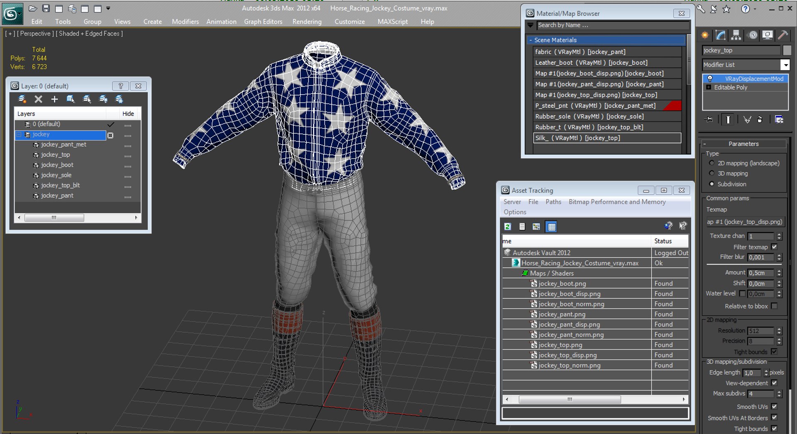797x434 pixels.
Task: Click Hide column header in Layer dialog
Action: 128,114
